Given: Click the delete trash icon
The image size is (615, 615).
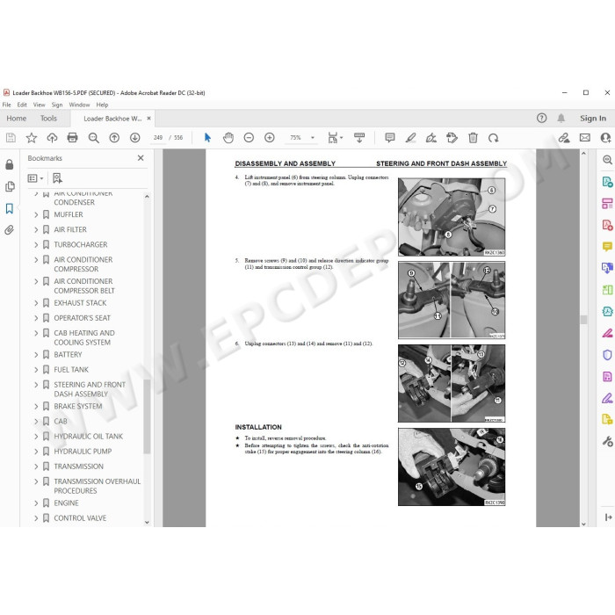Looking at the screenshot, I should pos(473,138).
